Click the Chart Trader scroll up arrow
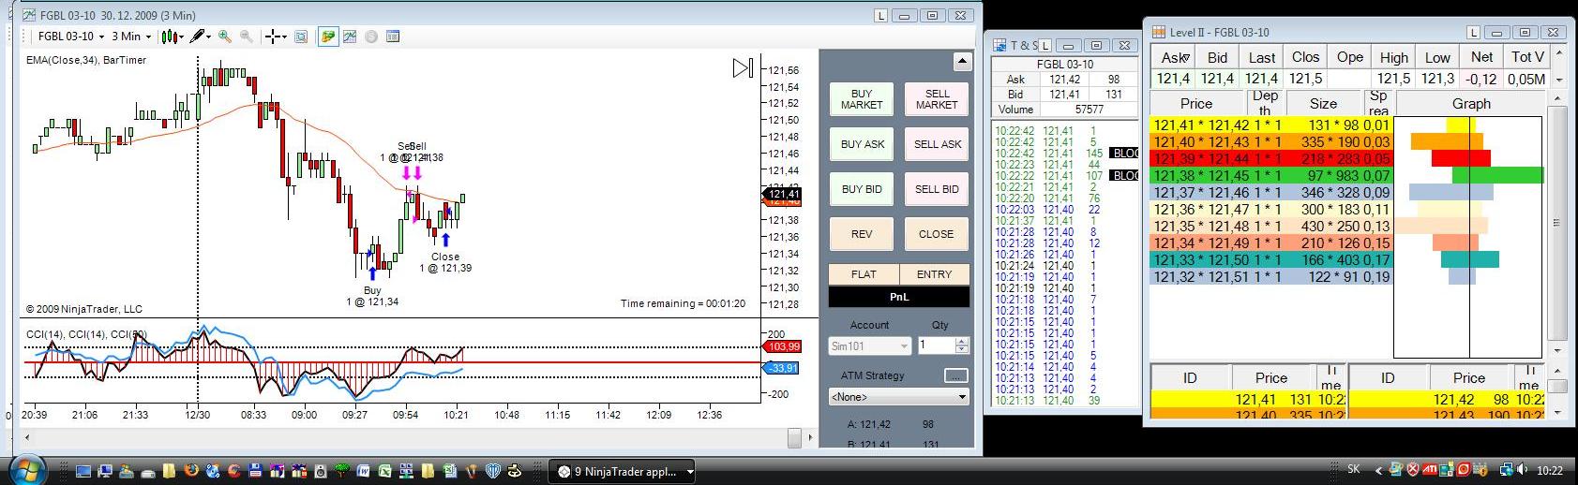Viewport: 1578px width, 485px height. click(x=962, y=62)
